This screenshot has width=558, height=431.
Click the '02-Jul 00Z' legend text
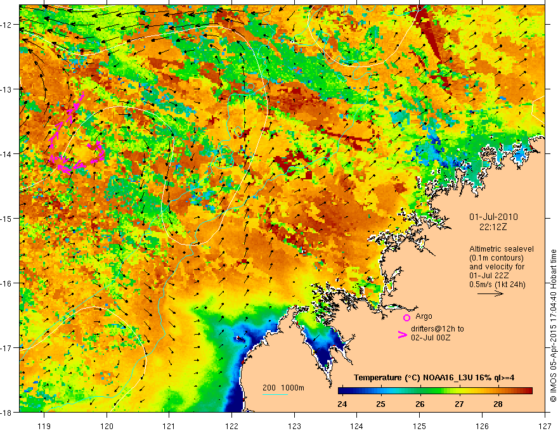coord(431,337)
